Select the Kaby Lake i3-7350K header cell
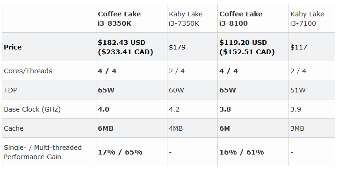Viewport: 339px width, 169px height. click(193, 18)
